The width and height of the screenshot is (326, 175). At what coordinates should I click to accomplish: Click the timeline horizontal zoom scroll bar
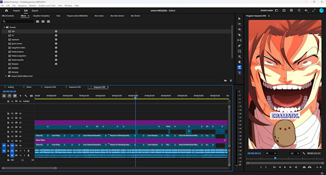[x=29, y=168]
